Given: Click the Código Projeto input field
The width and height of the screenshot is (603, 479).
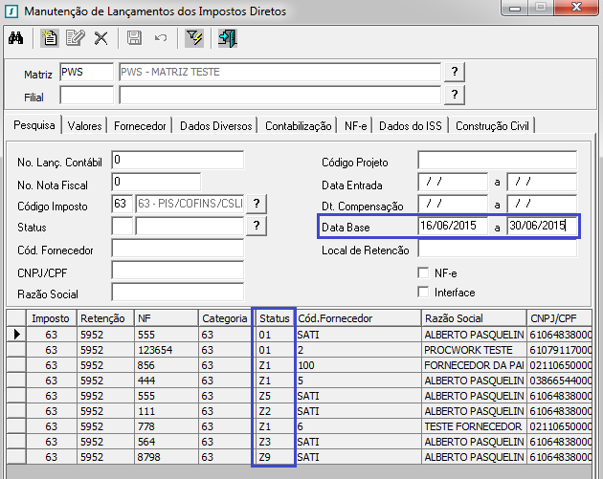Looking at the screenshot, I should [x=496, y=160].
